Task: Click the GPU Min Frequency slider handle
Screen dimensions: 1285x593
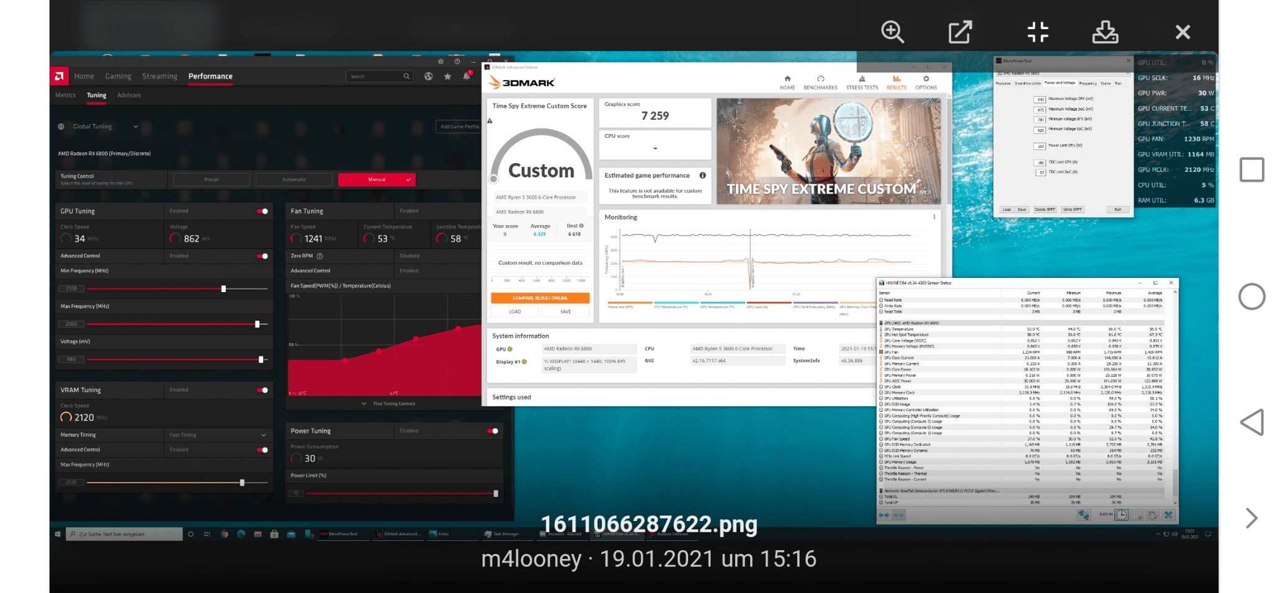Action: tap(223, 289)
